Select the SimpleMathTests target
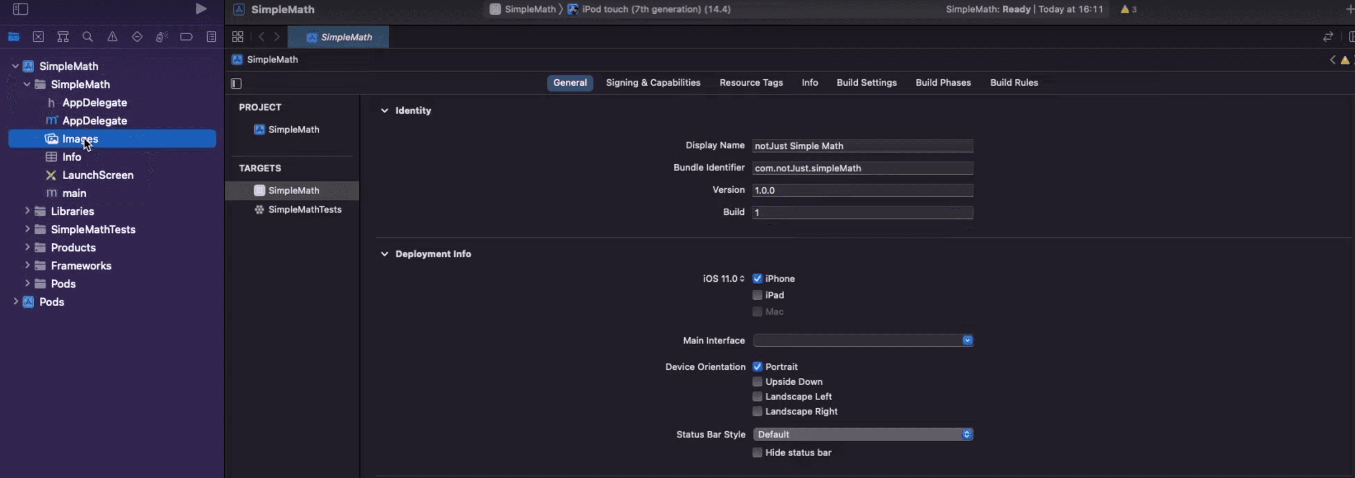Viewport: 1355px width, 478px height. pos(304,209)
